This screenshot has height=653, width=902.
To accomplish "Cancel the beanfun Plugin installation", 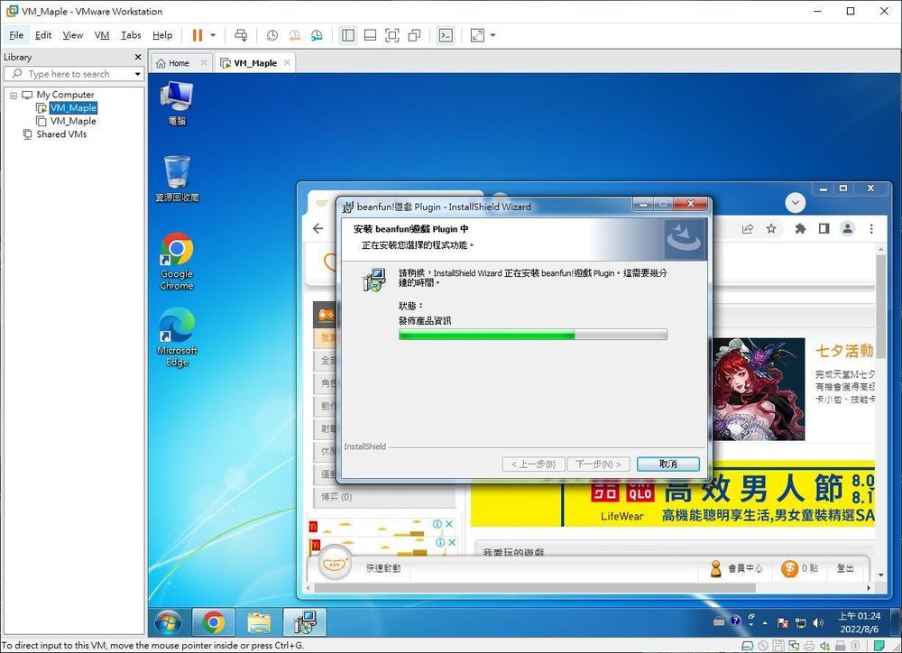I will (x=667, y=464).
